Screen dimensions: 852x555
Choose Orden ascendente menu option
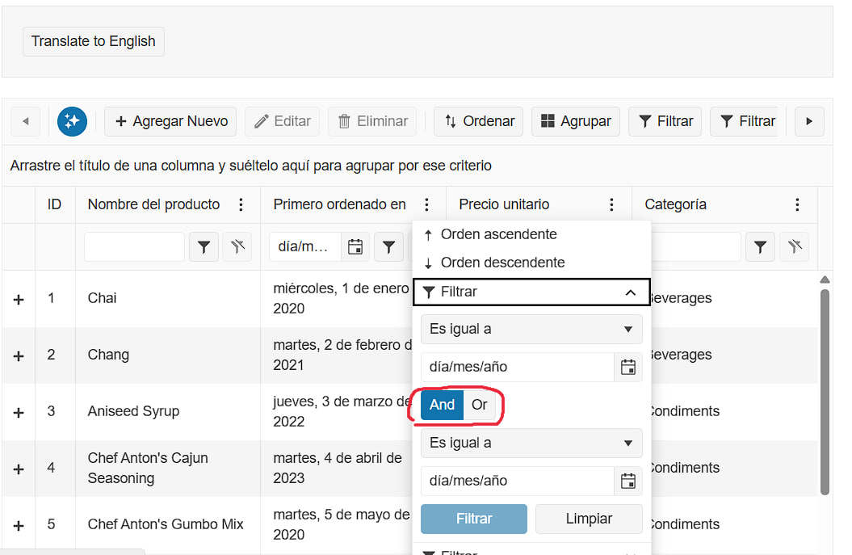498,234
